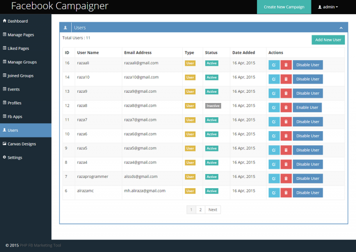This screenshot has width=356, height=252.
Task: Click the user icon in Users panel header
Action: click(65, 28)
